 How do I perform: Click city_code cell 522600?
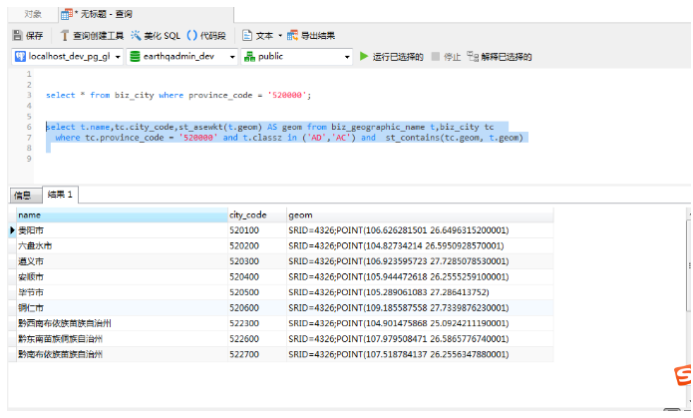coord(257,339)
